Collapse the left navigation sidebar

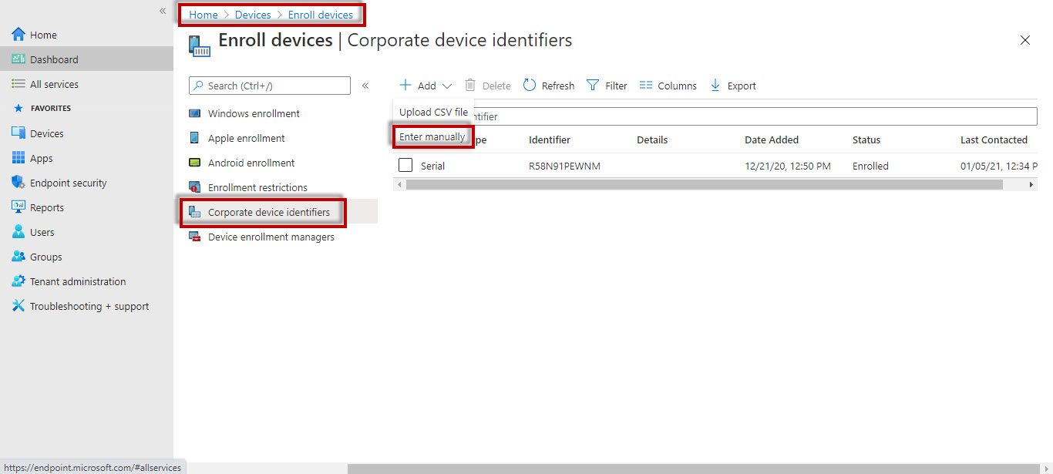pyautogui.click(x=162, y=11)
